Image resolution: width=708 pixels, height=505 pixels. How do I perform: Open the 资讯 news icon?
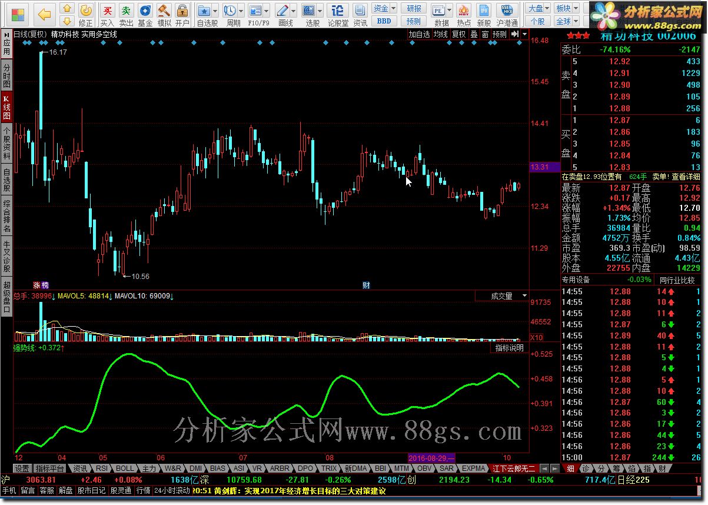coord(360,14)
